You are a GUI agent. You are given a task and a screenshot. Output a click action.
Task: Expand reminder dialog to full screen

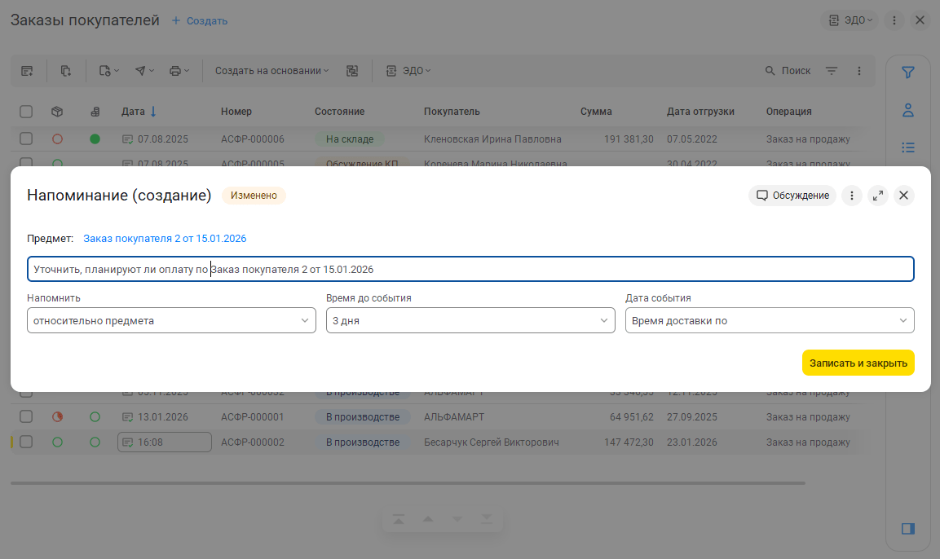pyautogui.click(x=877, y=196)
